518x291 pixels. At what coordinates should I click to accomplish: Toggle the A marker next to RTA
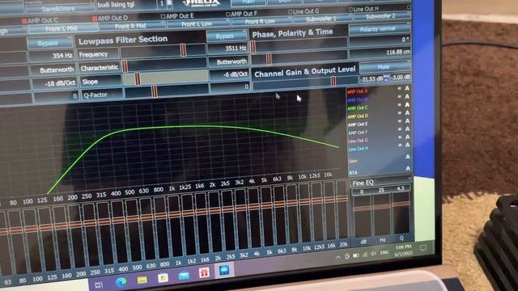(408, 168)
